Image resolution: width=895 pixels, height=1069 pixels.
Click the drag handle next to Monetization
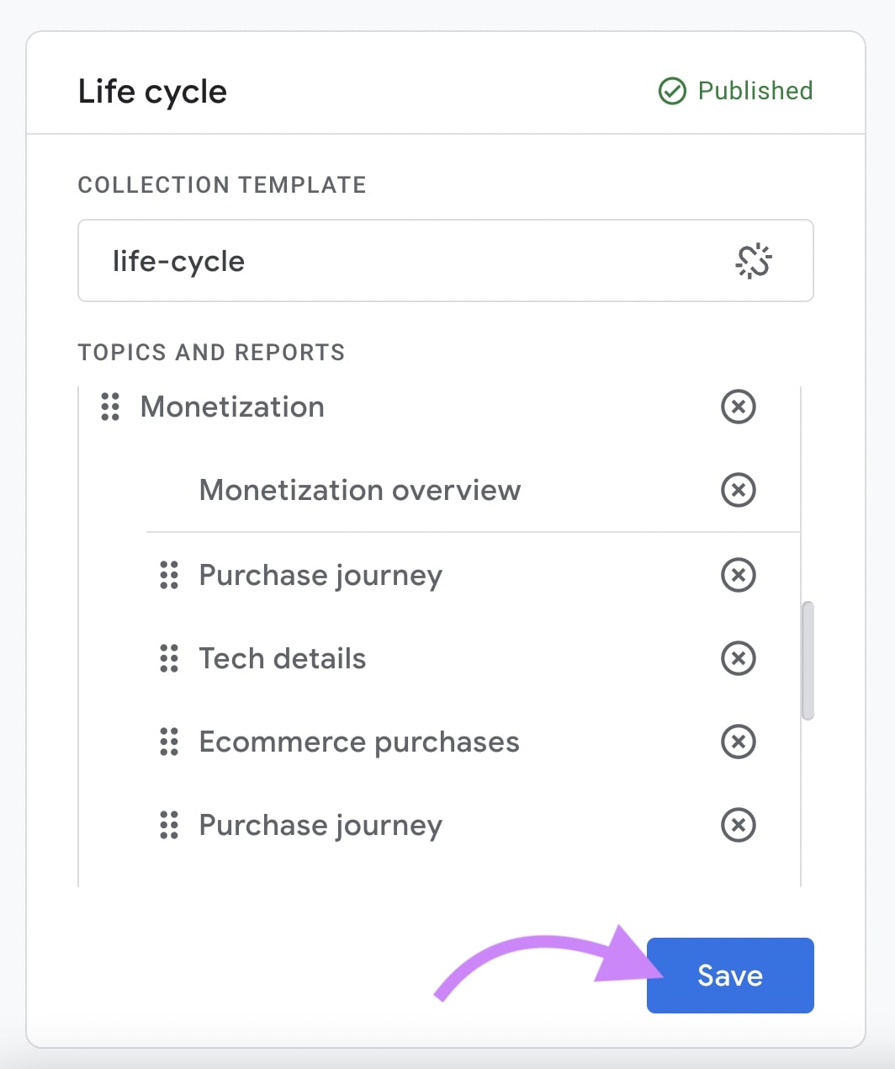110,407
